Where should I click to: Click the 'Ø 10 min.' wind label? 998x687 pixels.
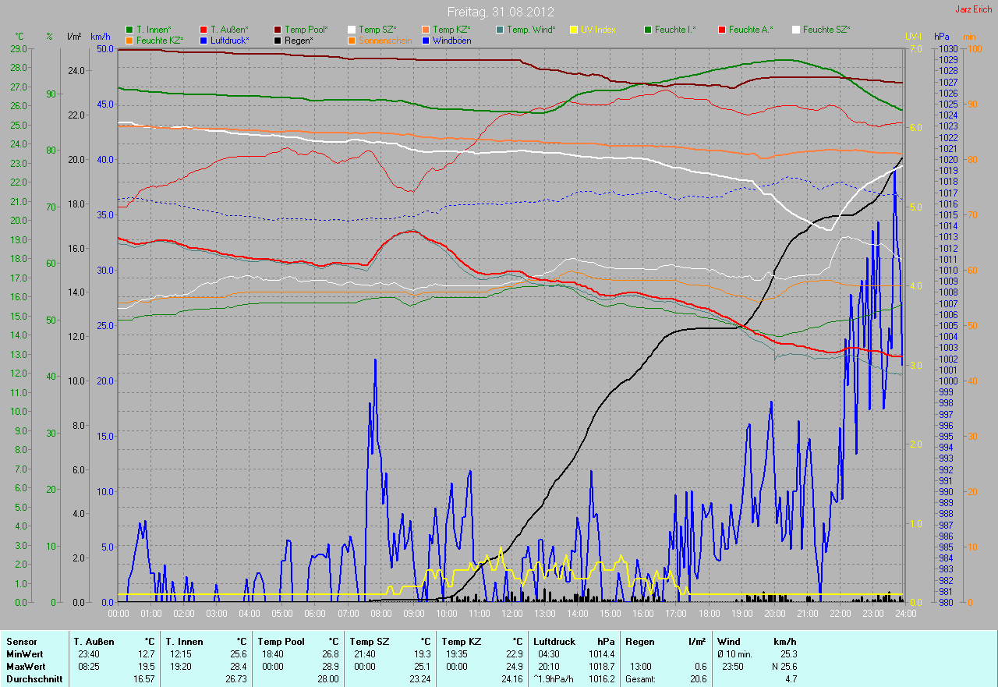click(737, 653)
